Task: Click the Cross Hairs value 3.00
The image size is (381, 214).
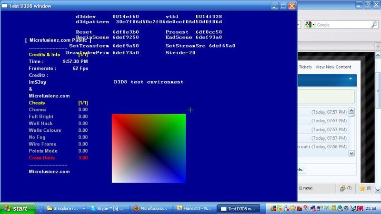Action: coord(83,158)
